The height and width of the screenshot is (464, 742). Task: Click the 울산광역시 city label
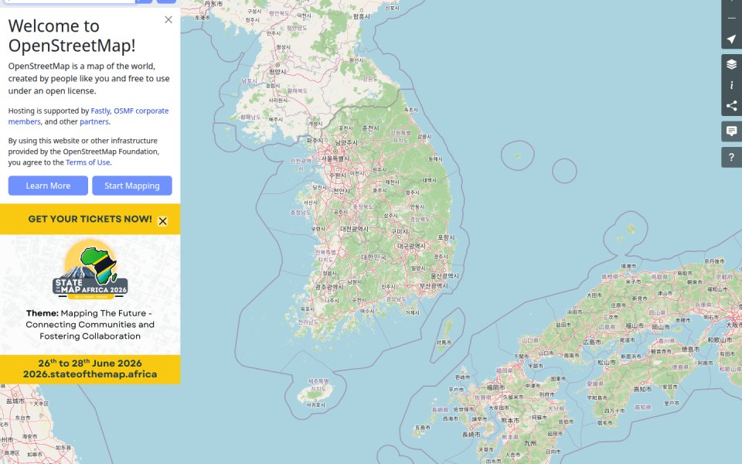pyautogui.click(x=444, y=276)
